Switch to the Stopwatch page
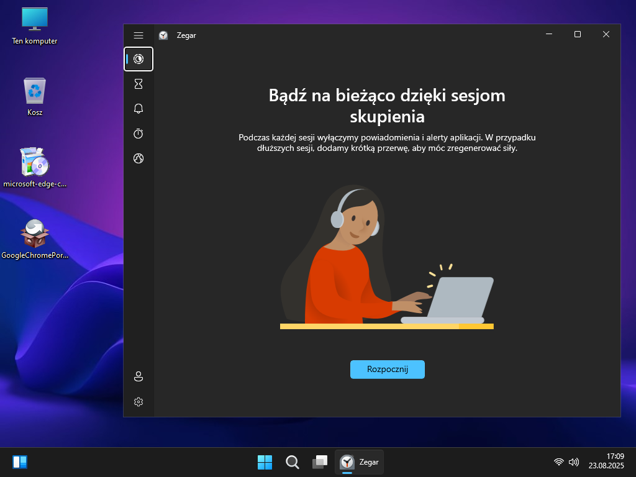Image resolution: width=636 pixels, height=477 pixels. pos(139,134)
